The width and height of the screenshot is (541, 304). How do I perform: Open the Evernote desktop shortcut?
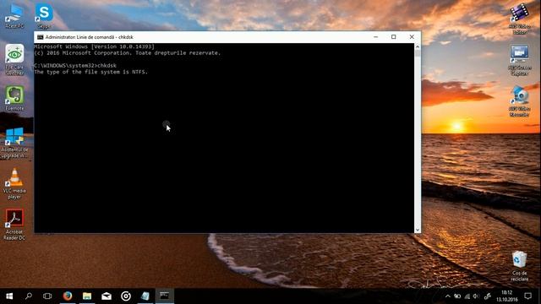(x=14, y=98)
